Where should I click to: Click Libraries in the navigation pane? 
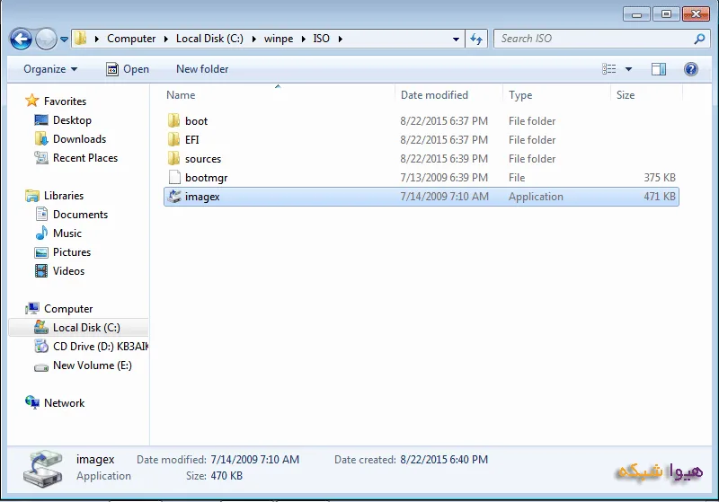coord(64,196)
